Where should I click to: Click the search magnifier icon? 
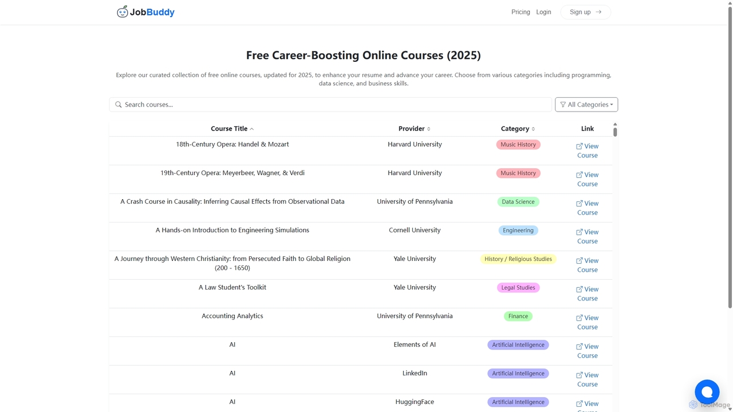click(119, 105)
